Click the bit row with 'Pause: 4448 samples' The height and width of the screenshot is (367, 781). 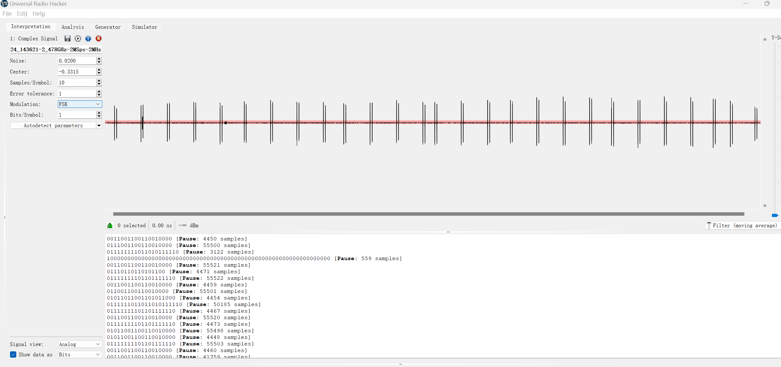click(x=179, y=337)
